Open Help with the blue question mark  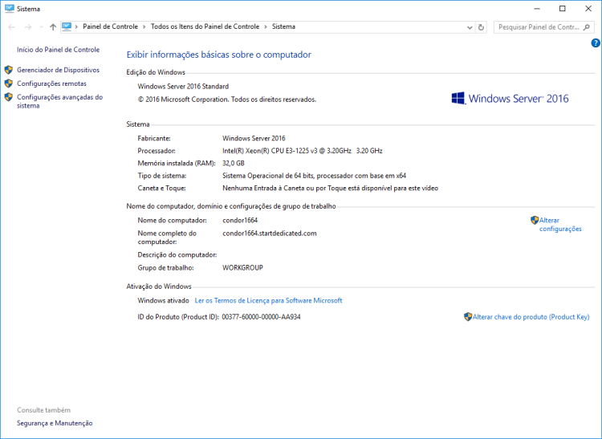click(596, 43)
